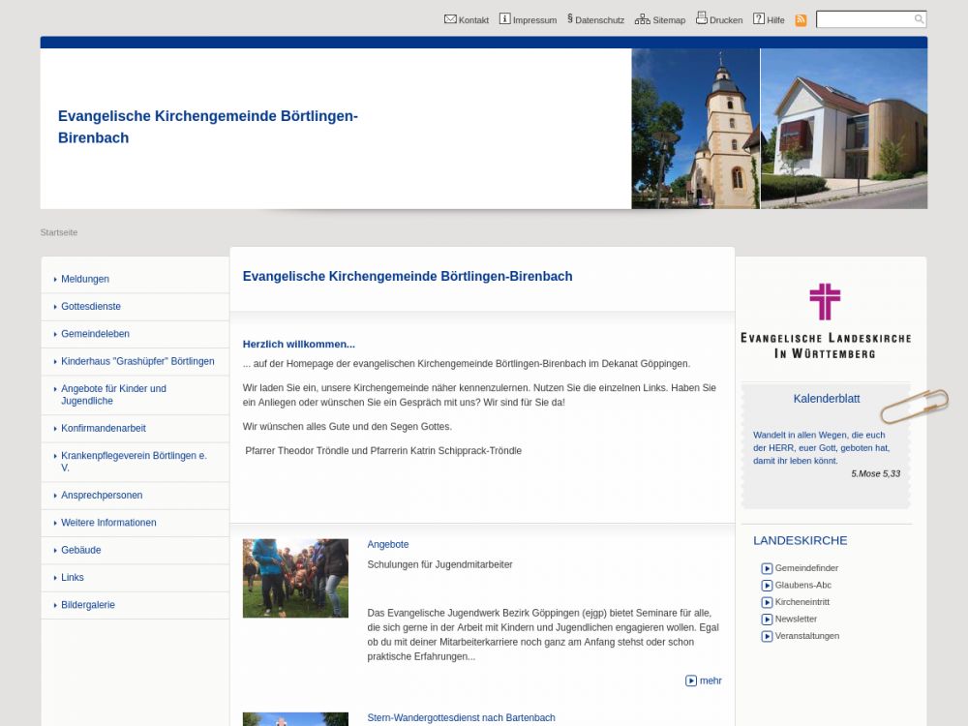
Task: Click the Drucken printer icon
Action: coord(702,18)
